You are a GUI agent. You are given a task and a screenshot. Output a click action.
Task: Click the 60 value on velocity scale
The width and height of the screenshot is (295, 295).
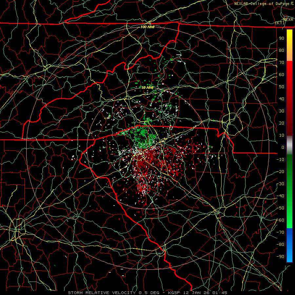(x=282, y=74)
